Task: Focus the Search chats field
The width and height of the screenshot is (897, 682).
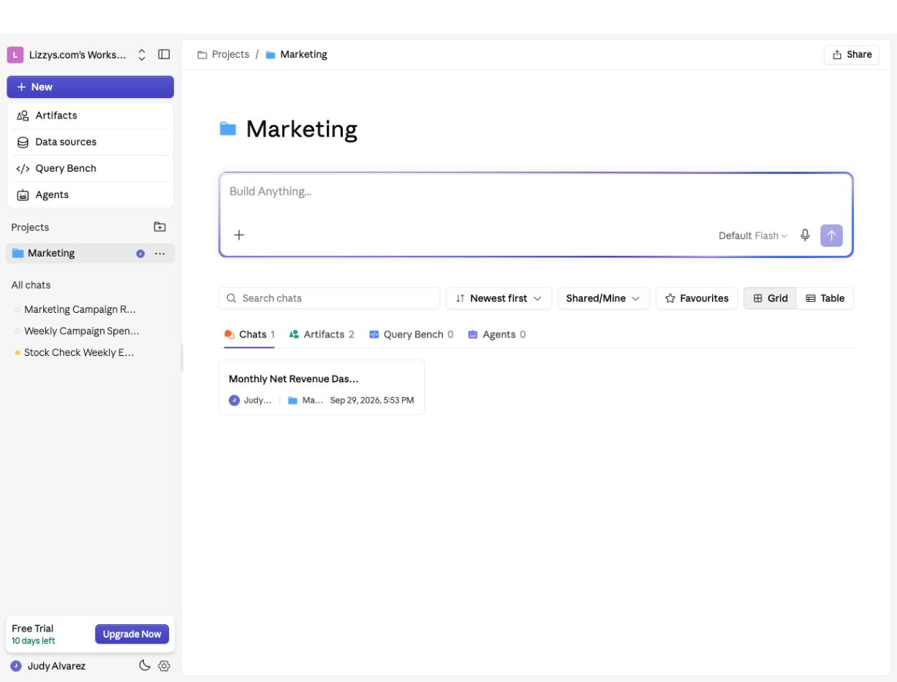Action: point(329,298)
